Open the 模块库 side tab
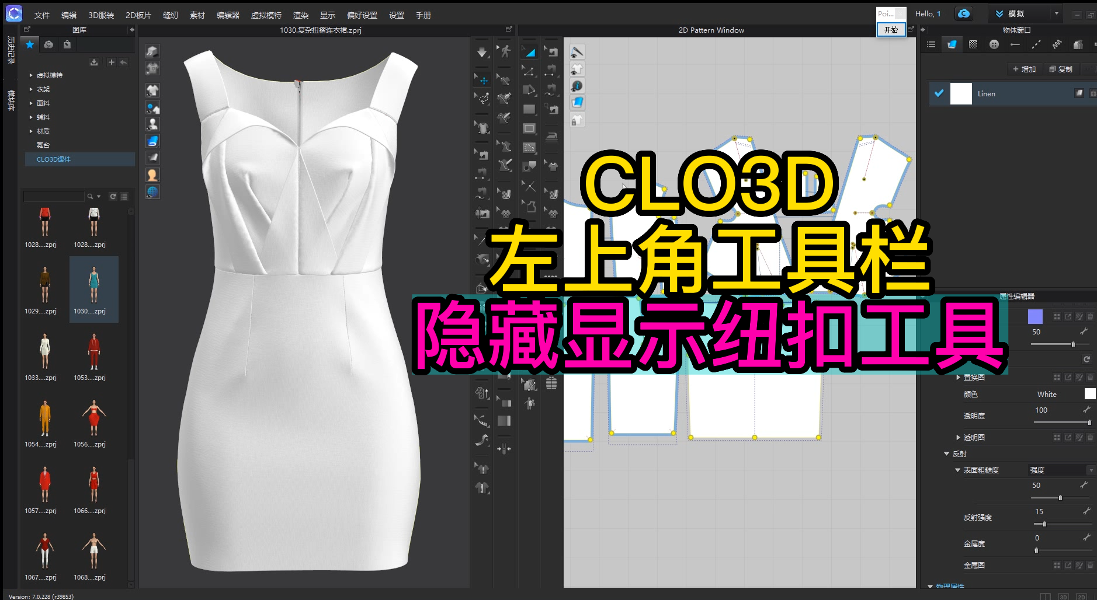The image size is (1097, 600). point(11,100)
